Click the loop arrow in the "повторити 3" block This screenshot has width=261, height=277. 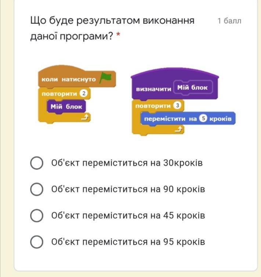(x=179, y=130)
